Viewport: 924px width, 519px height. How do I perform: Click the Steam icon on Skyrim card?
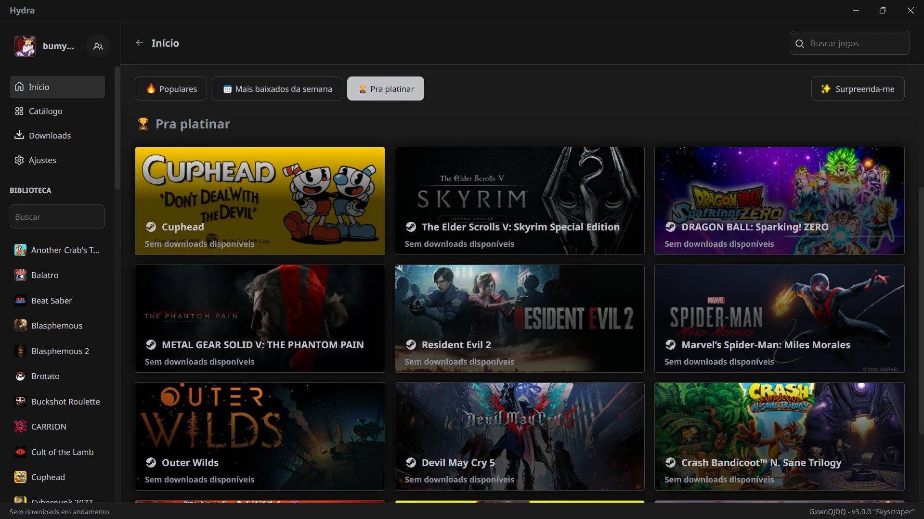(411, 227)
